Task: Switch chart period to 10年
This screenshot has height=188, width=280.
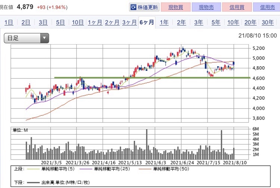Action: coord(233,22)
